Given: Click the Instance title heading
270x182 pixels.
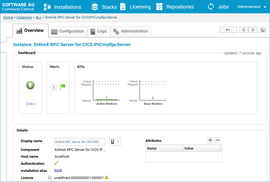Looking at the screenshot, I should (72, 45).
